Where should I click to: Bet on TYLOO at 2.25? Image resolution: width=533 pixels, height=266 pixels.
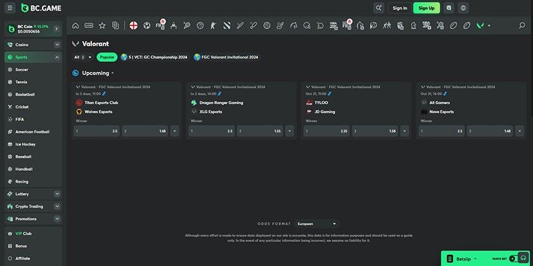click(326, 131)
